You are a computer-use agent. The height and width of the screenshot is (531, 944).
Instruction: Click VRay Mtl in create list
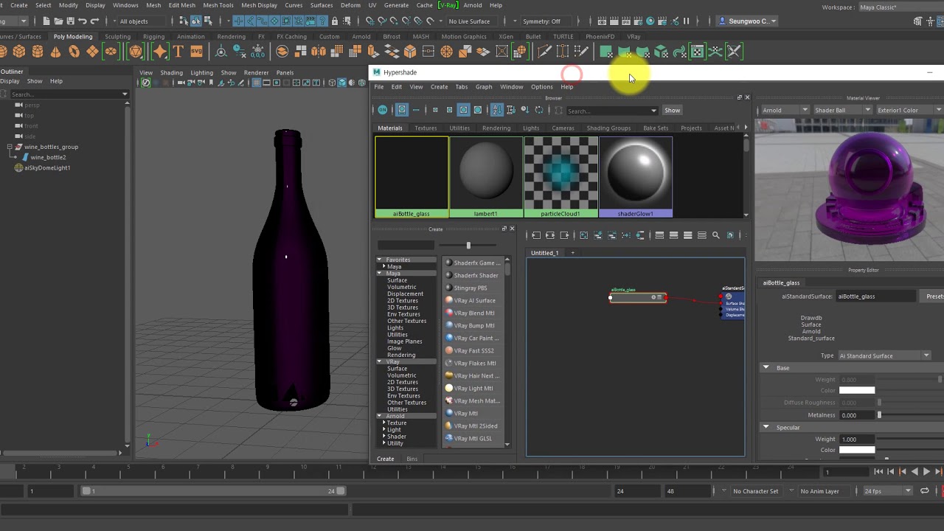(466, 413)
